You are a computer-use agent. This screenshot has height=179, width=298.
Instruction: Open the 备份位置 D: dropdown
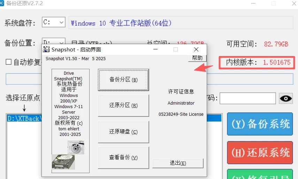54,41
